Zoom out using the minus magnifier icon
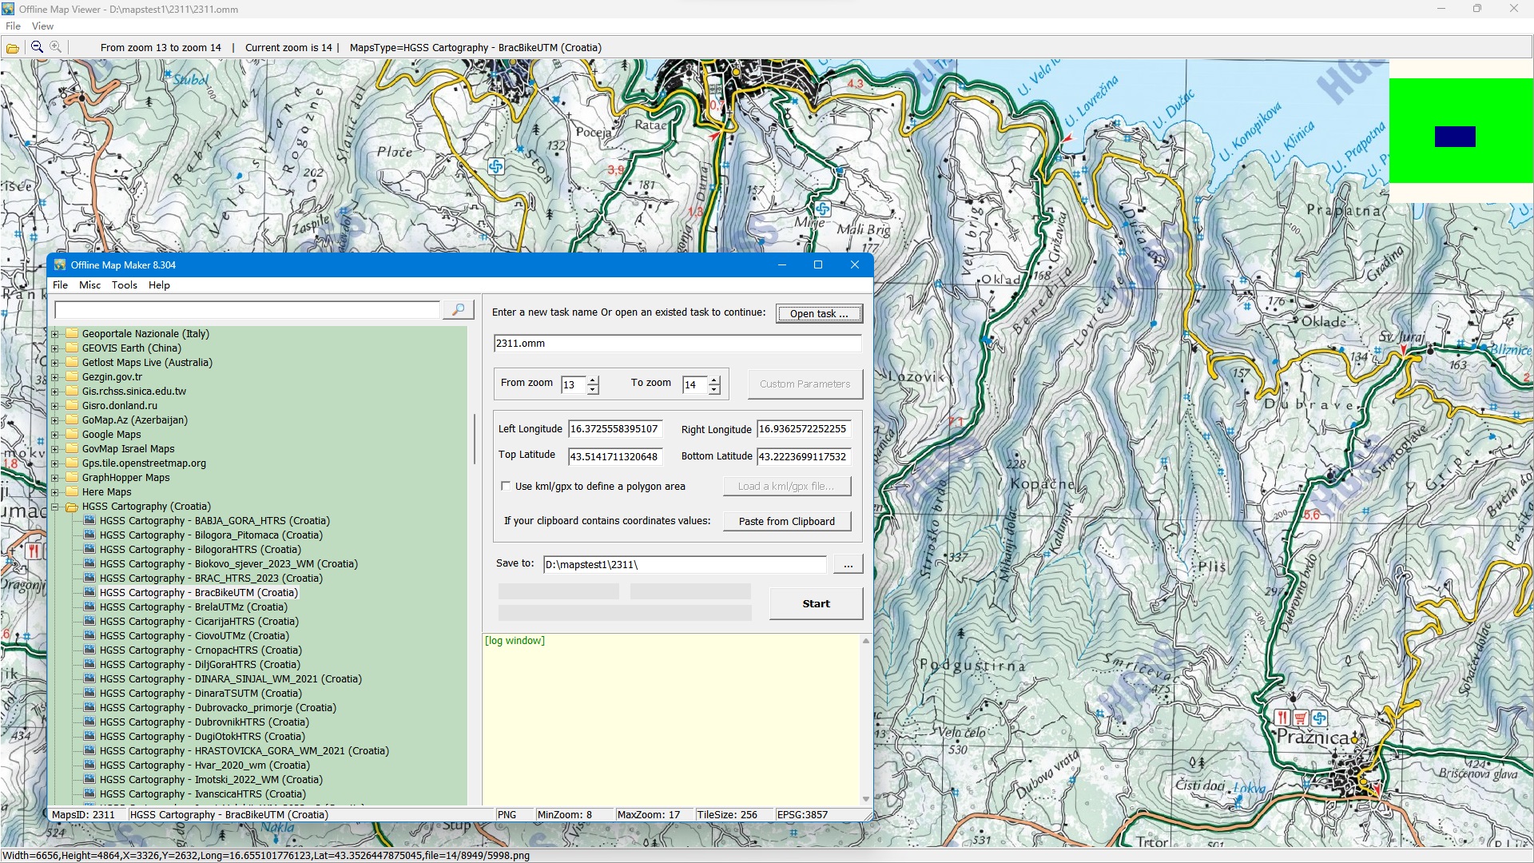Viewport: 1534px width, 863px height. (37, 47)
